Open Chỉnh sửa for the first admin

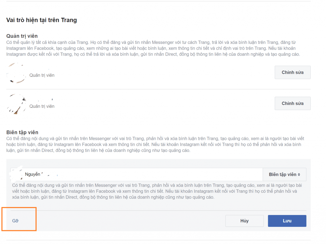tap(292, 72)
